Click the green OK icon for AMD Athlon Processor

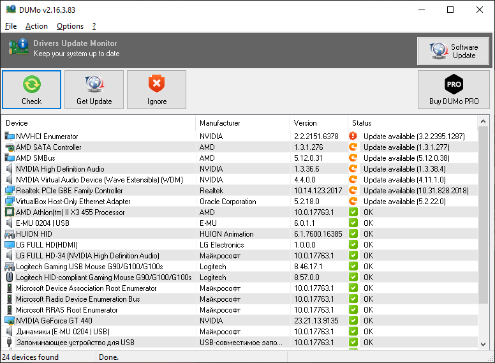click(x=353, y=212)
